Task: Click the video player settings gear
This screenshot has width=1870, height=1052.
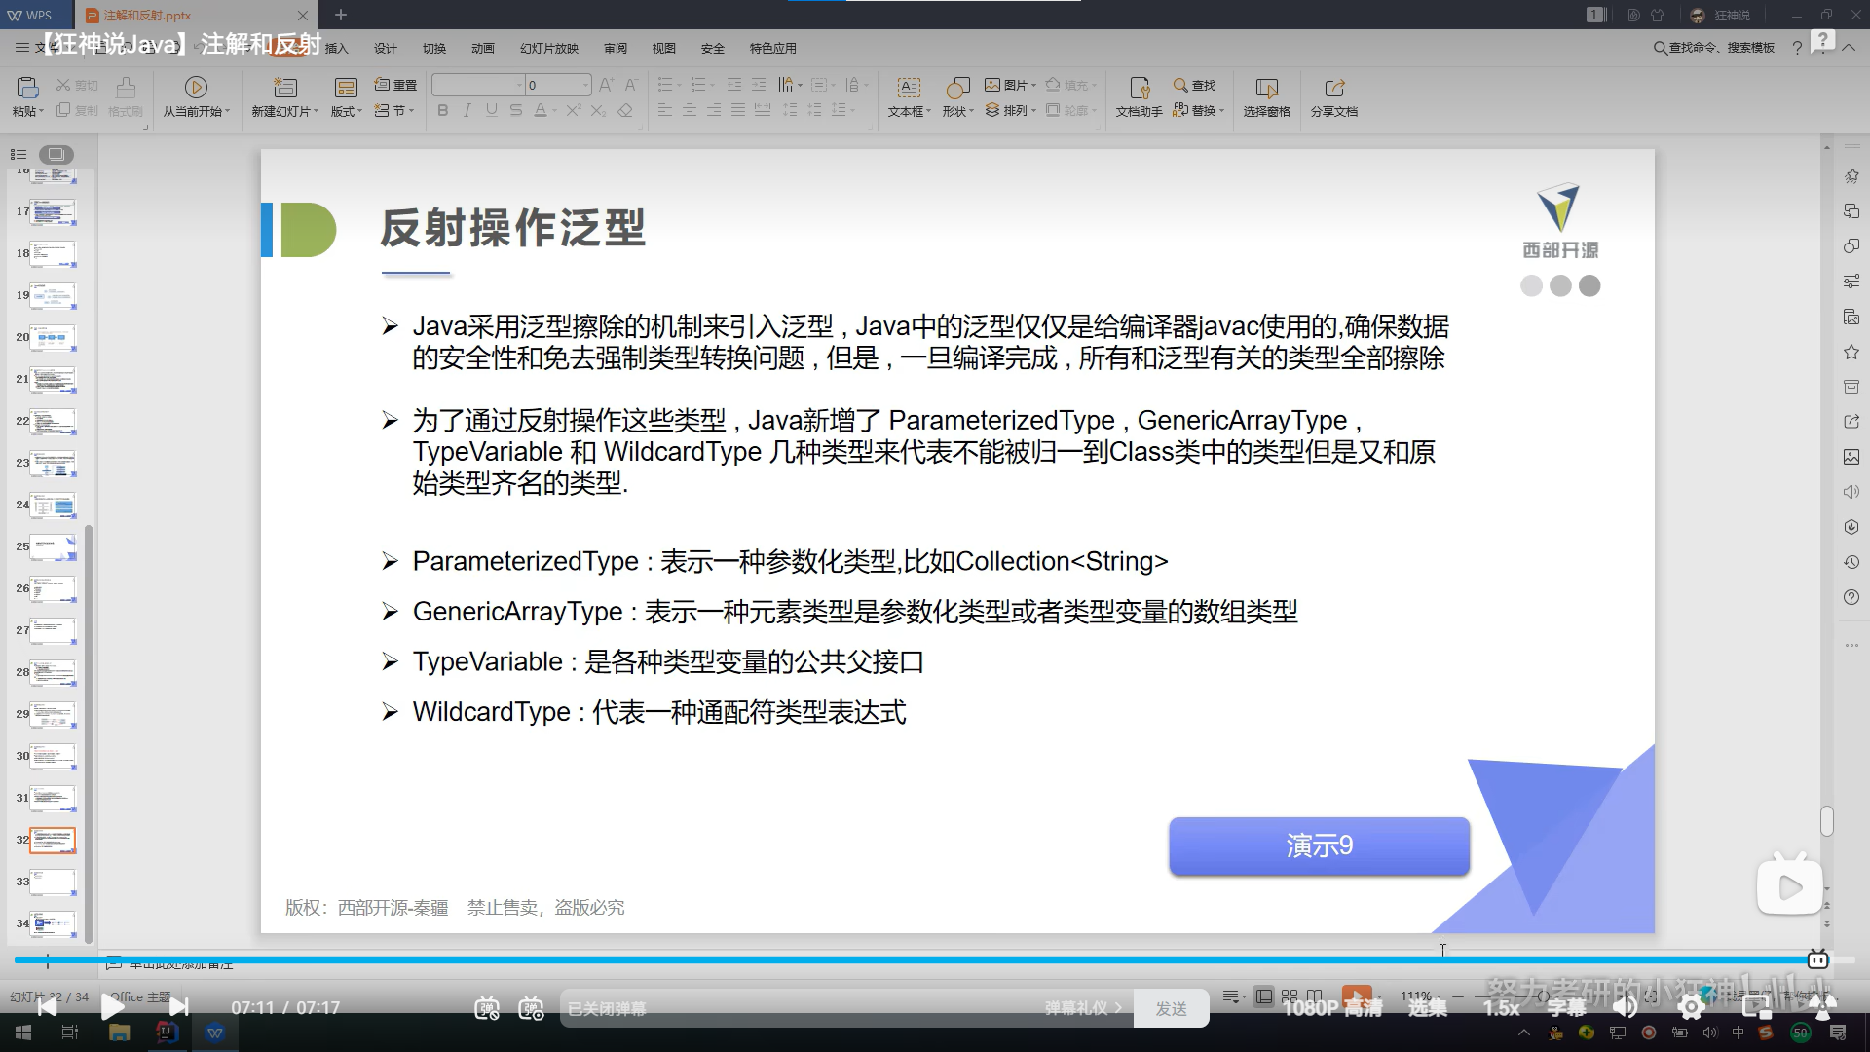Action: [1691, 1007]
